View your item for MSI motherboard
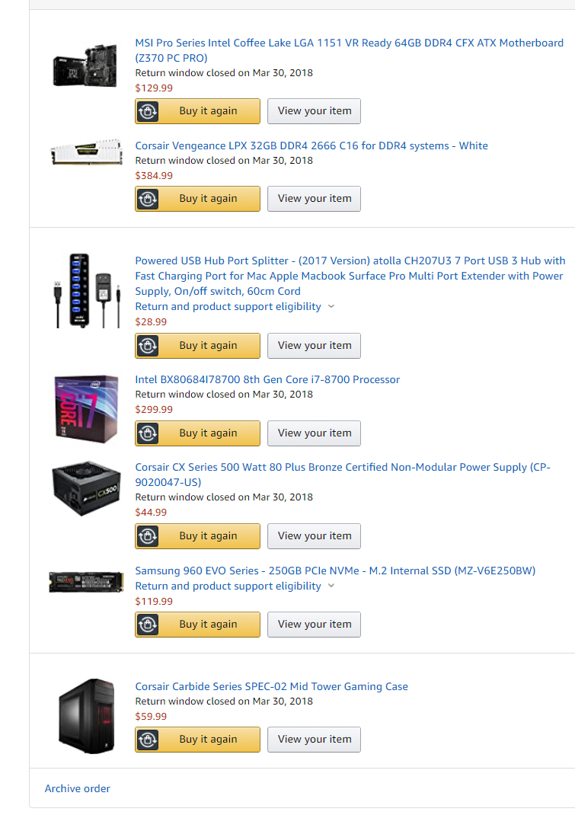This screenshot has height=815, width=575. [314, 111]
